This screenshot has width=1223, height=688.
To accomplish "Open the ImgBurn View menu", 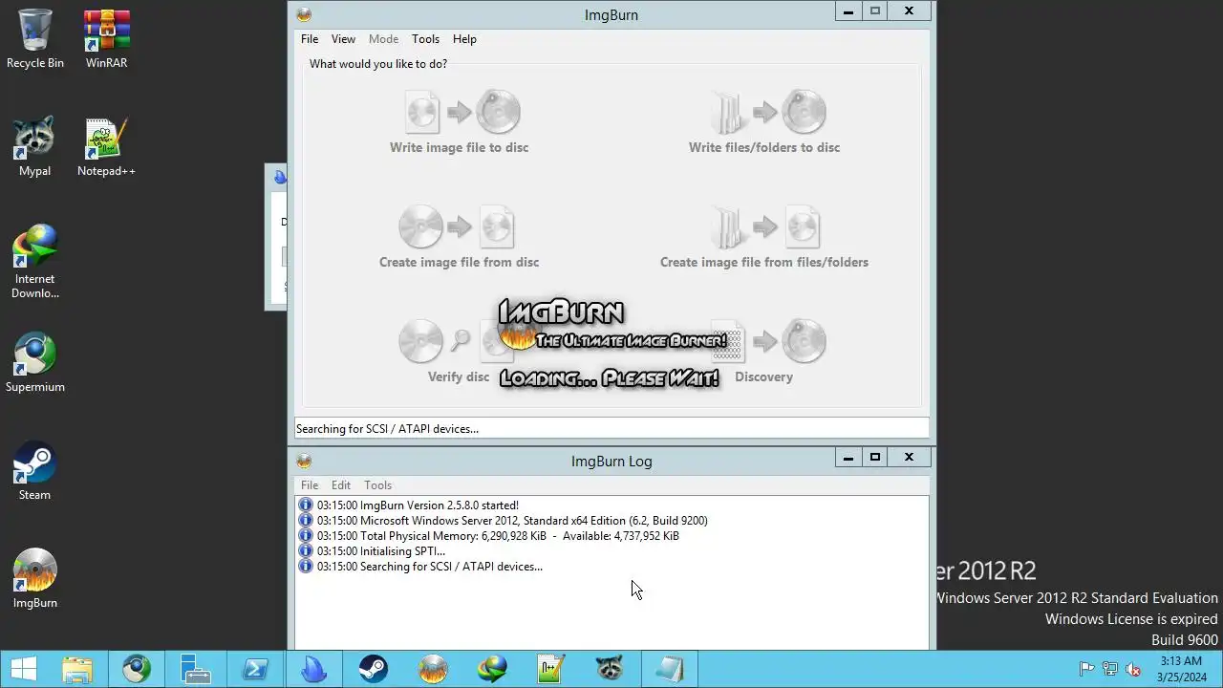I will click(343, 39).
